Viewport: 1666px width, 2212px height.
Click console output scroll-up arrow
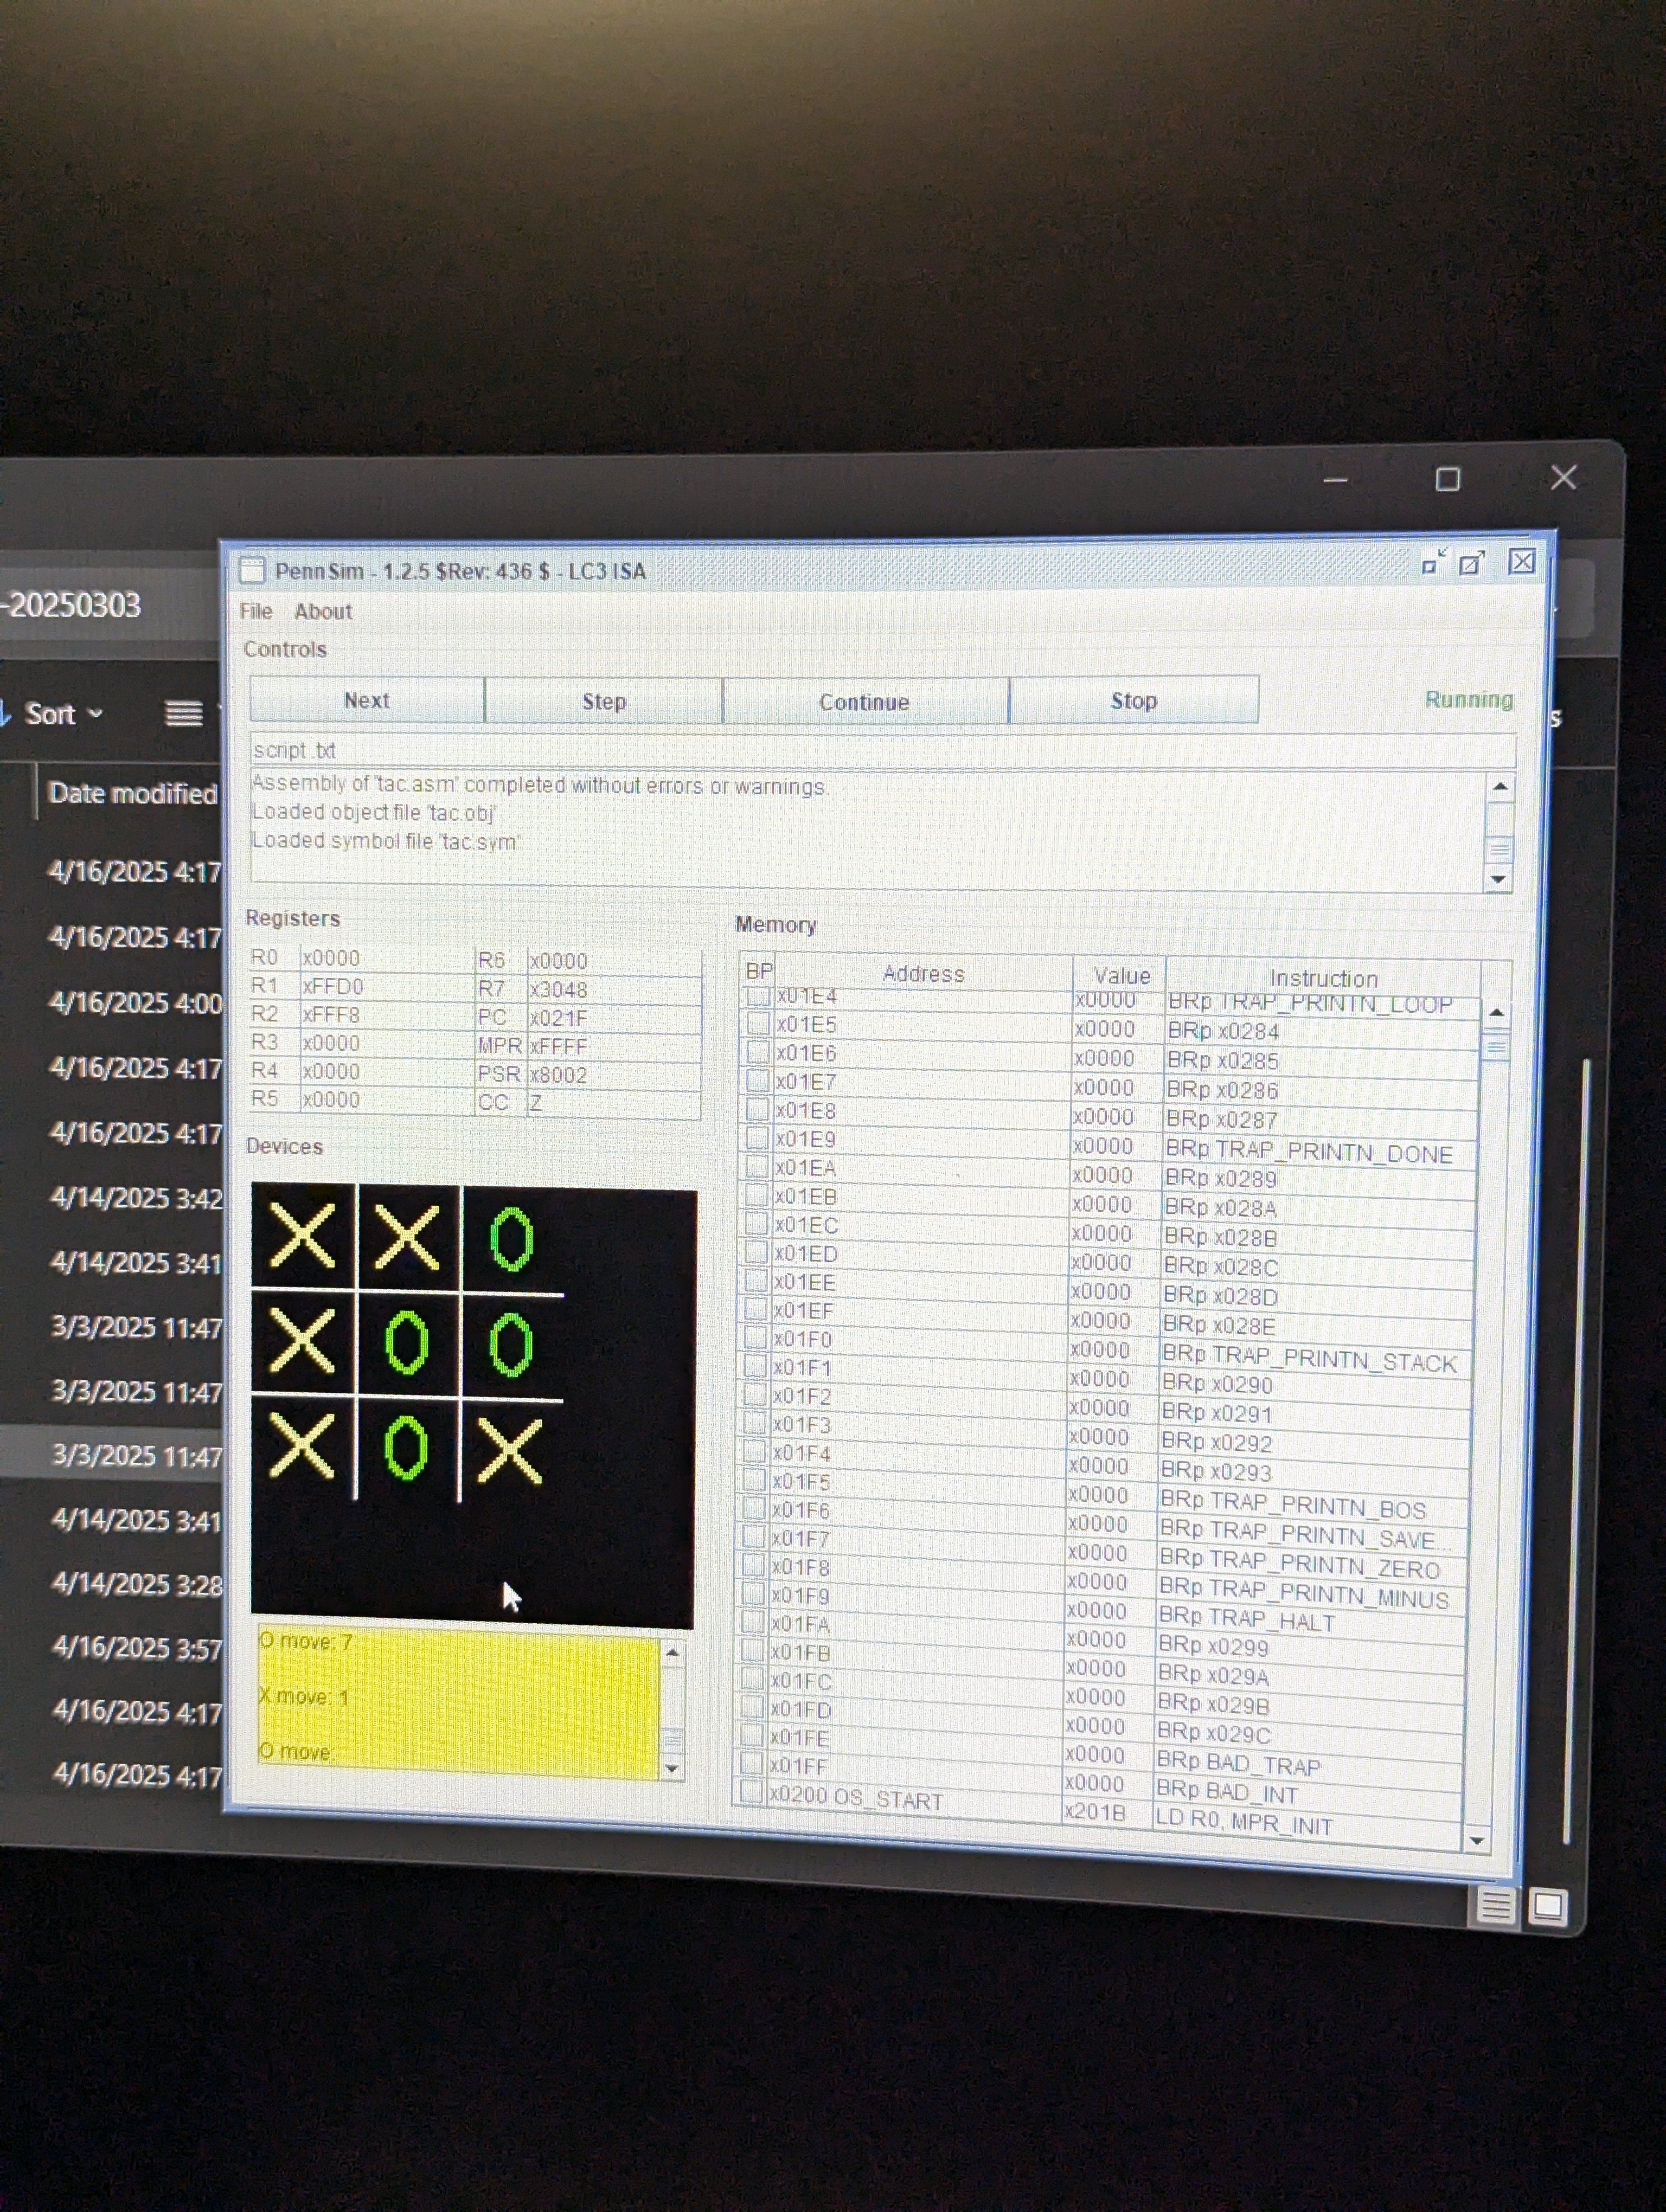(1499, 788)
